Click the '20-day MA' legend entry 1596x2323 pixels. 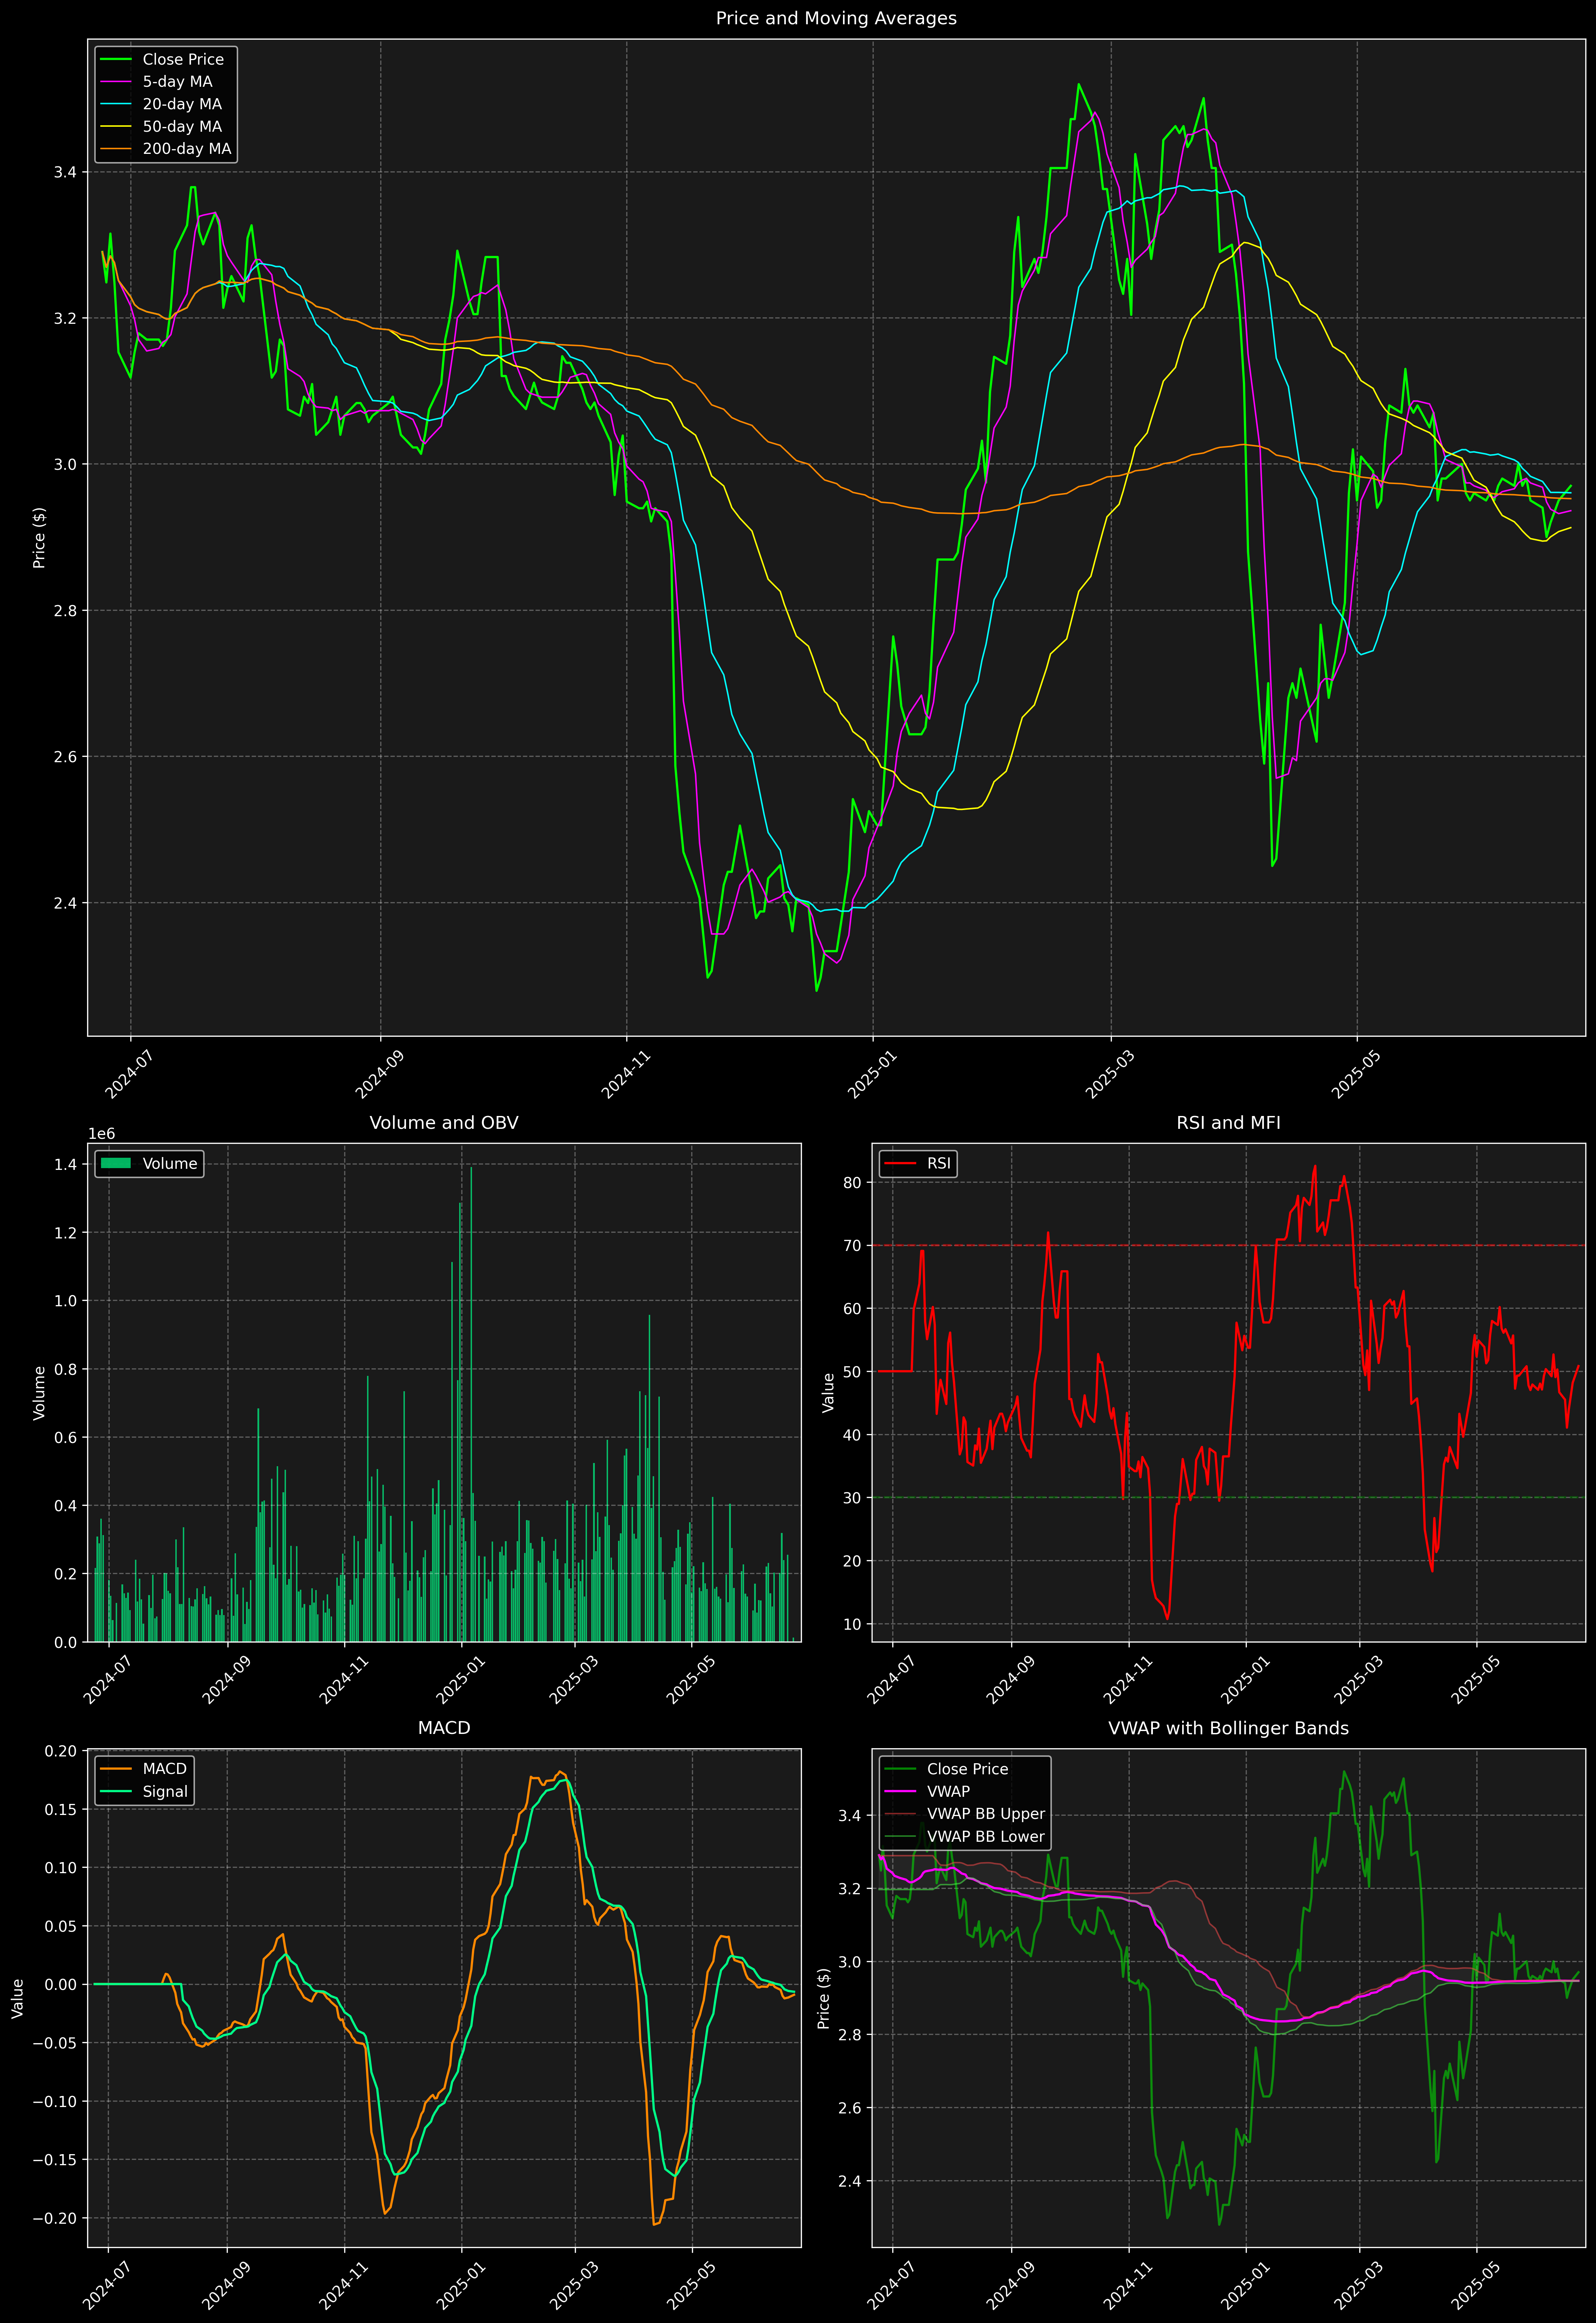tap(162, 104)
